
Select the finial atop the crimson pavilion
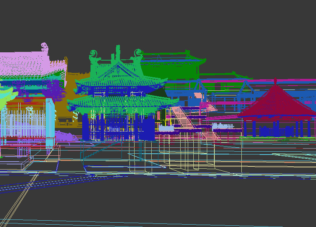pos(275,81)
